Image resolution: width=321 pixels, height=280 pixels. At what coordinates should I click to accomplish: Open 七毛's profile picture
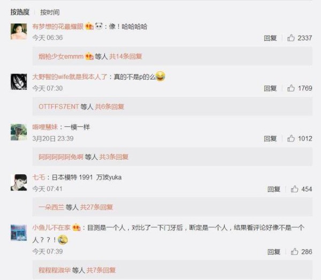[19, 182]
